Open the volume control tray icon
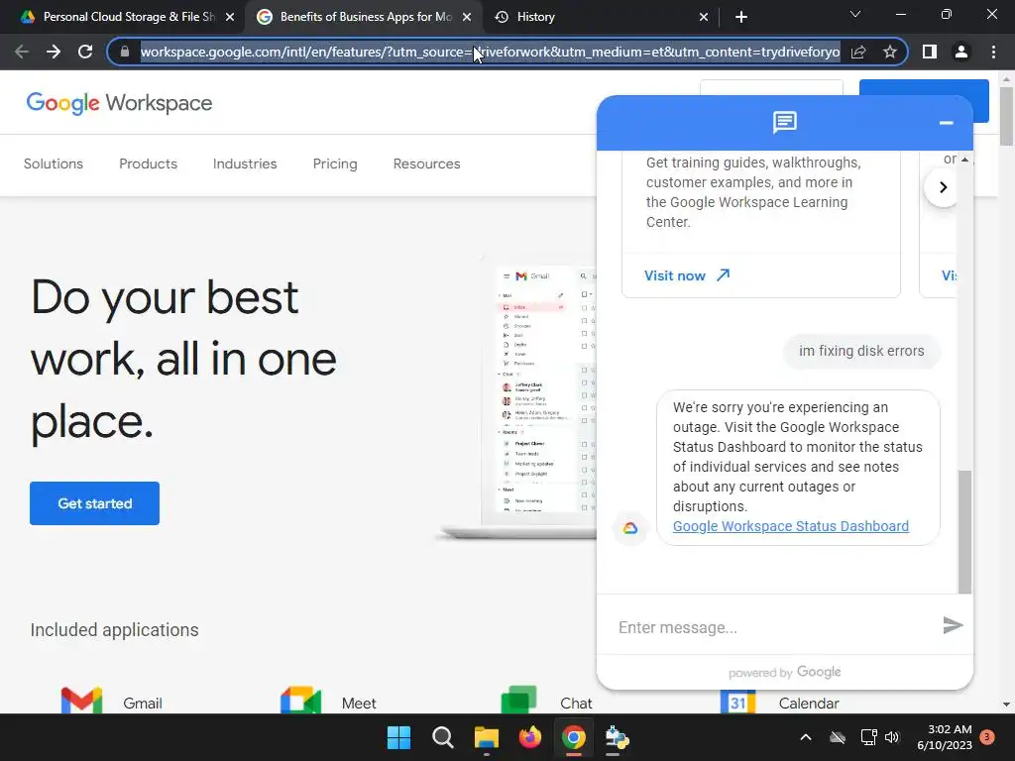The width and height of the screenshot is (1015, 761). (892, 737)
